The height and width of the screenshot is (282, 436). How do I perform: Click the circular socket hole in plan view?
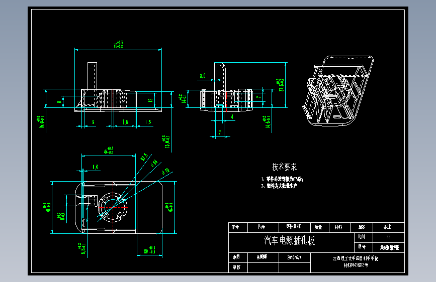[x=113, y=207]
